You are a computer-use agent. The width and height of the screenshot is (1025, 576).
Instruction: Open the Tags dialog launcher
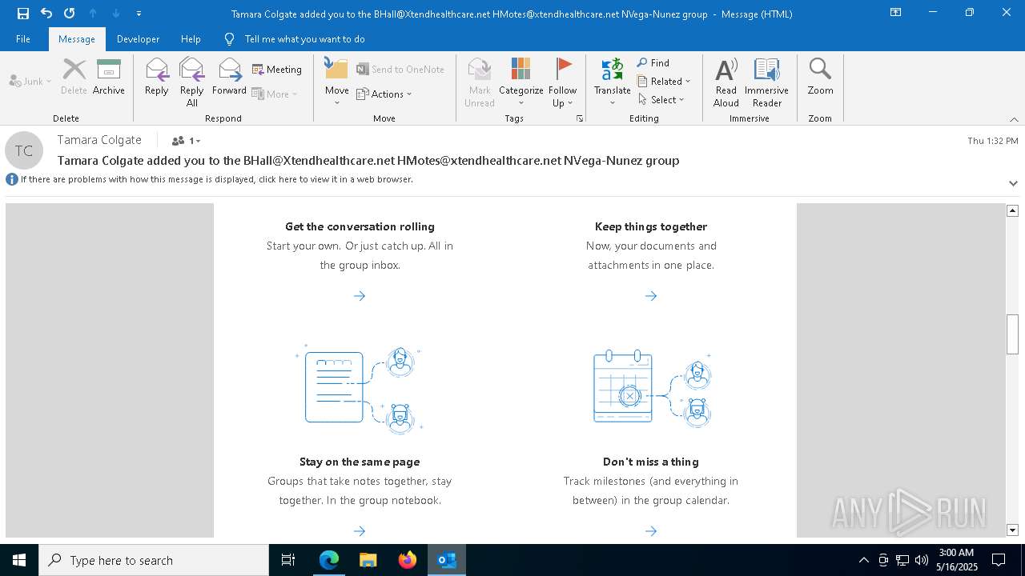pos(579,118)
